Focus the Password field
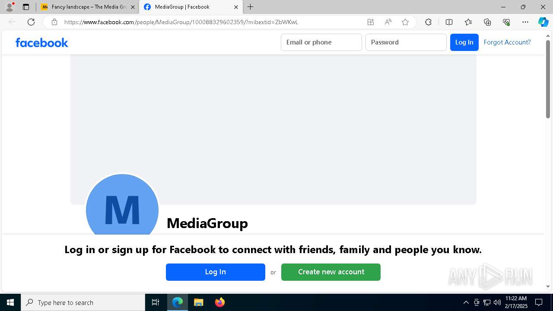Screen dimensions: 553x311 point(406,42)
